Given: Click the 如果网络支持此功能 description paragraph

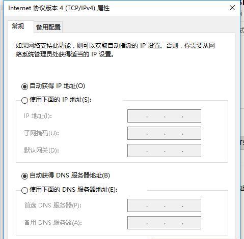Looking at the screenshot, I should (115, 50).
